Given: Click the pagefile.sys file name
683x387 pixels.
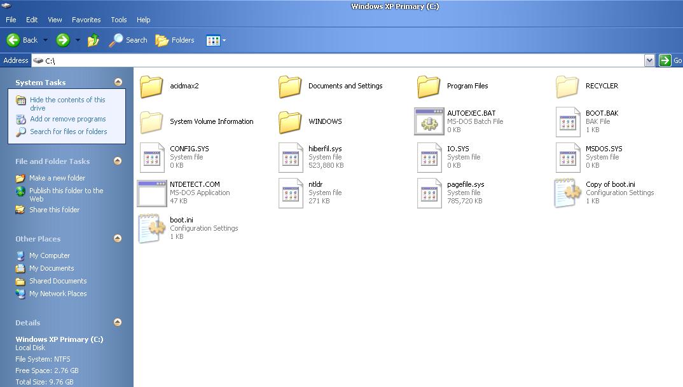Looking at the screenshot, I should coord(466,184).
